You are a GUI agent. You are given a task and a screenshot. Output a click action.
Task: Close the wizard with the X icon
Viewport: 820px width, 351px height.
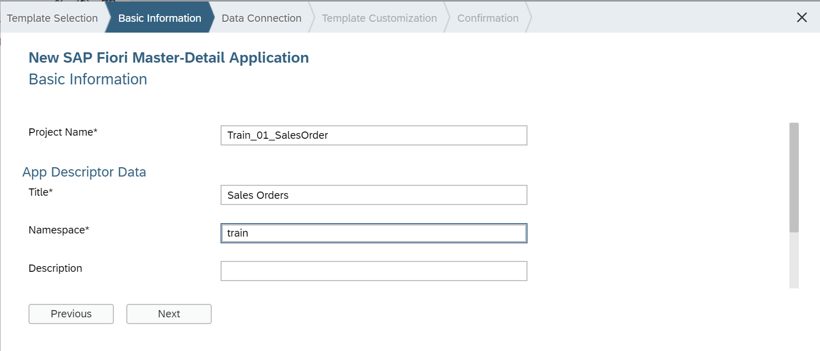tap(802, 18)
